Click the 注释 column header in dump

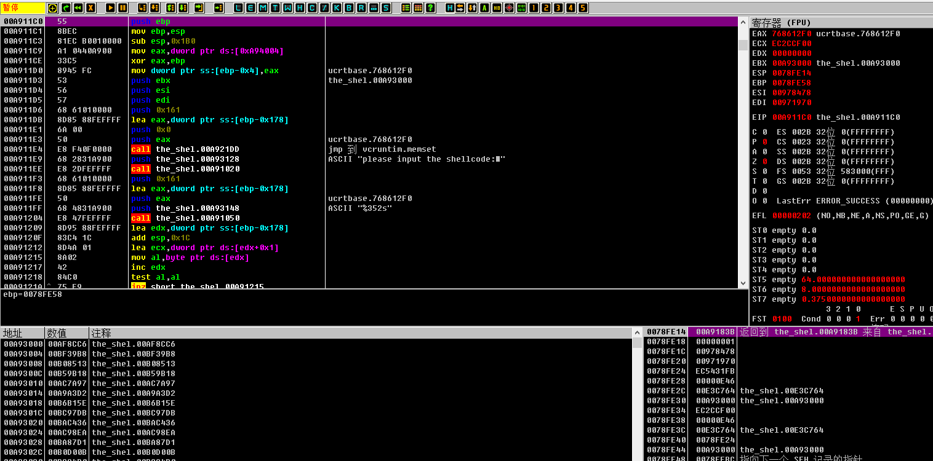coord(361,333)
